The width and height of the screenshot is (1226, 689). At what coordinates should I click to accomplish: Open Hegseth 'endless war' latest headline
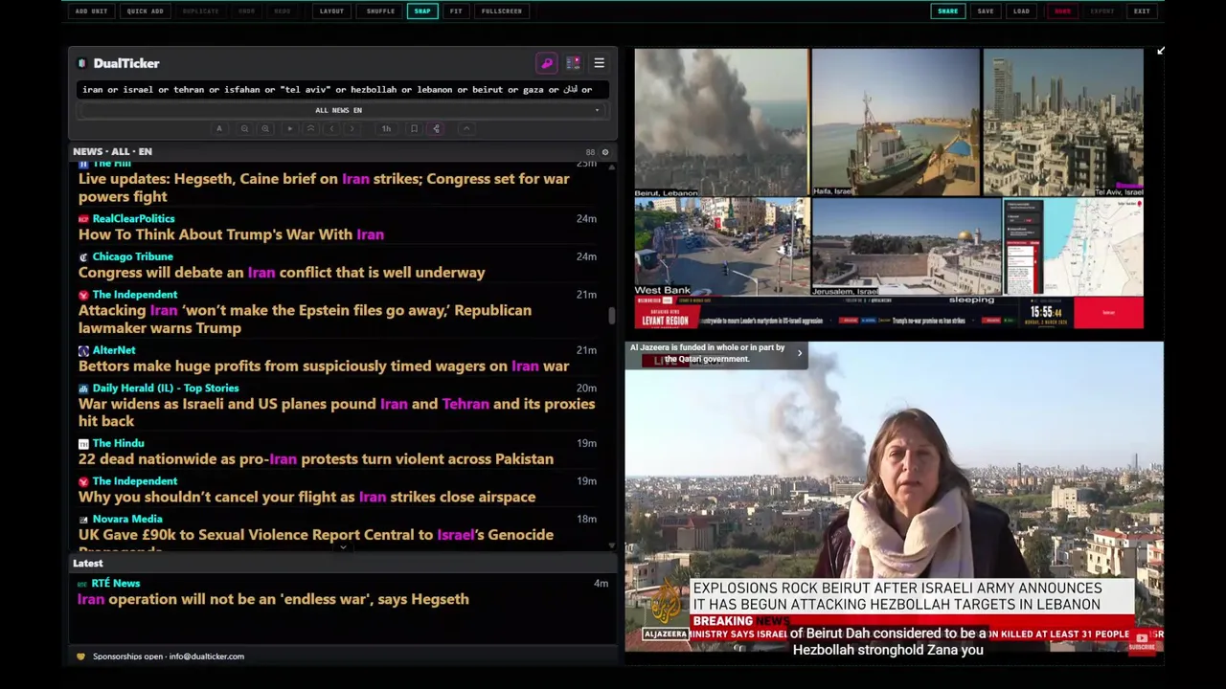pos(273,599)
